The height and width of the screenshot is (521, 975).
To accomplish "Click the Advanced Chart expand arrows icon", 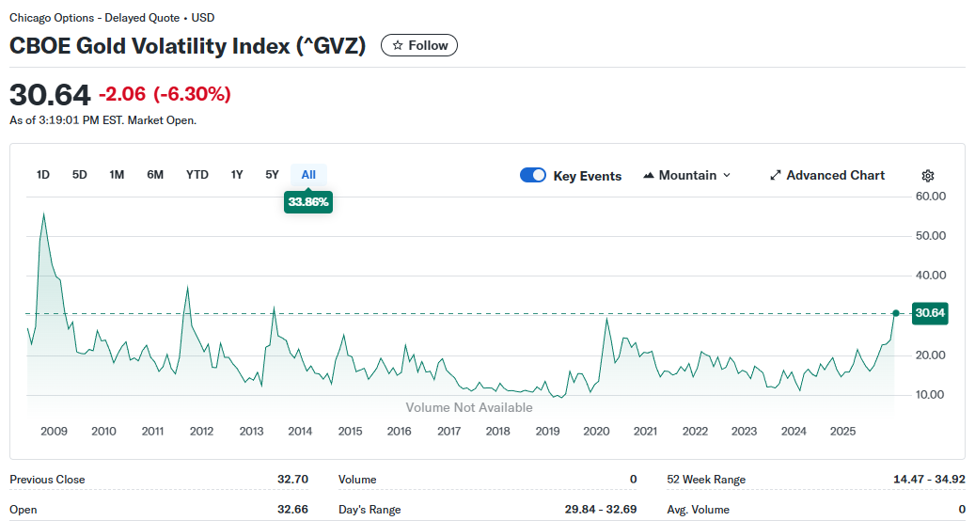I will (776, 176).
